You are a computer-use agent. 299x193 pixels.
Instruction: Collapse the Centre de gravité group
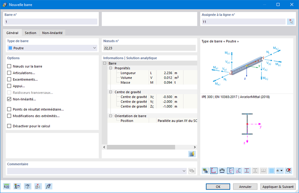click(x=111, y=92)
